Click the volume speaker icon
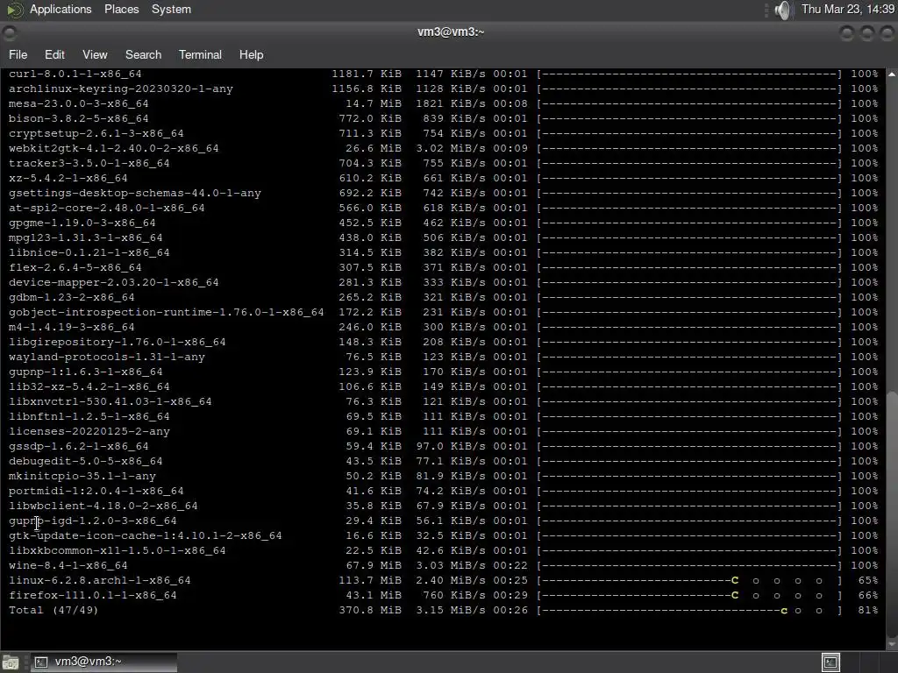The height and width of the screenshot is (673, 898). 781,10
